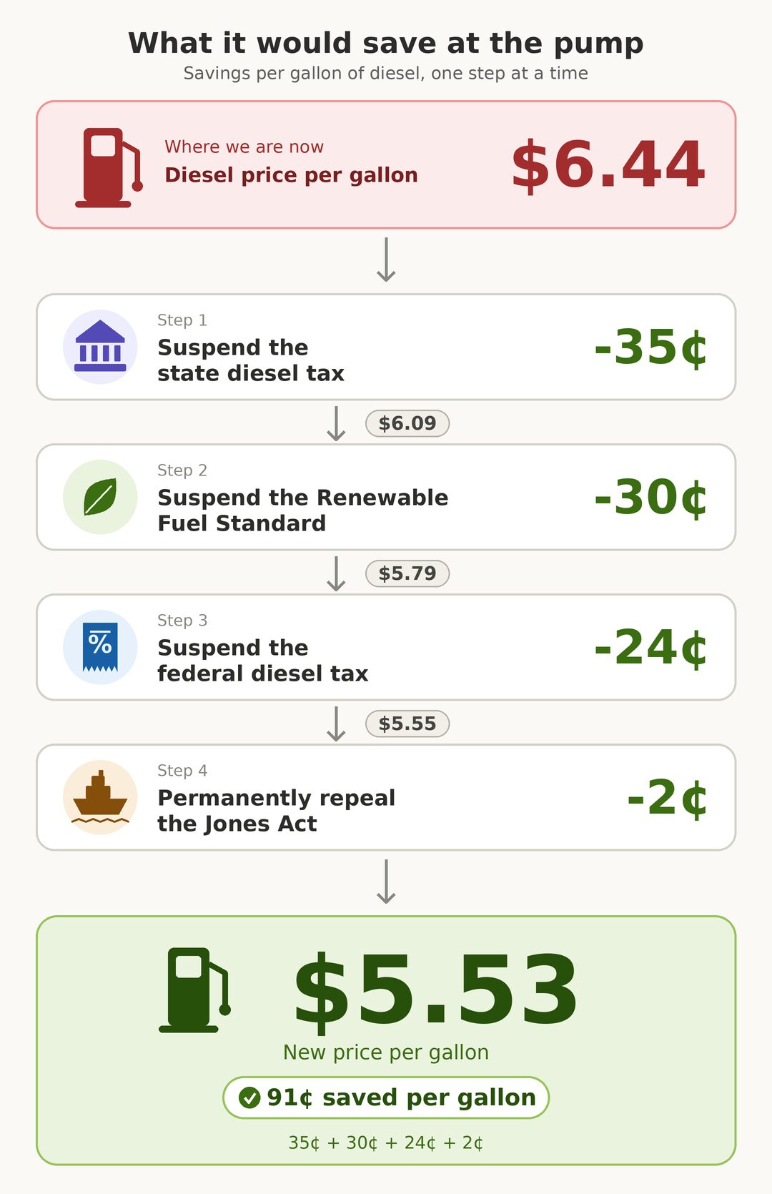Click the $6.44 diesel price figure
This screenshot has height=1194, width=772.
(x=608, y=165)
